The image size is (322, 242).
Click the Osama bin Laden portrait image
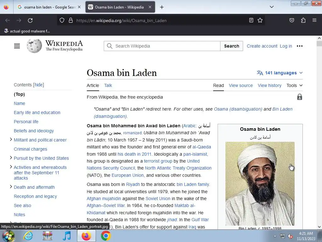tap(260, 184)
